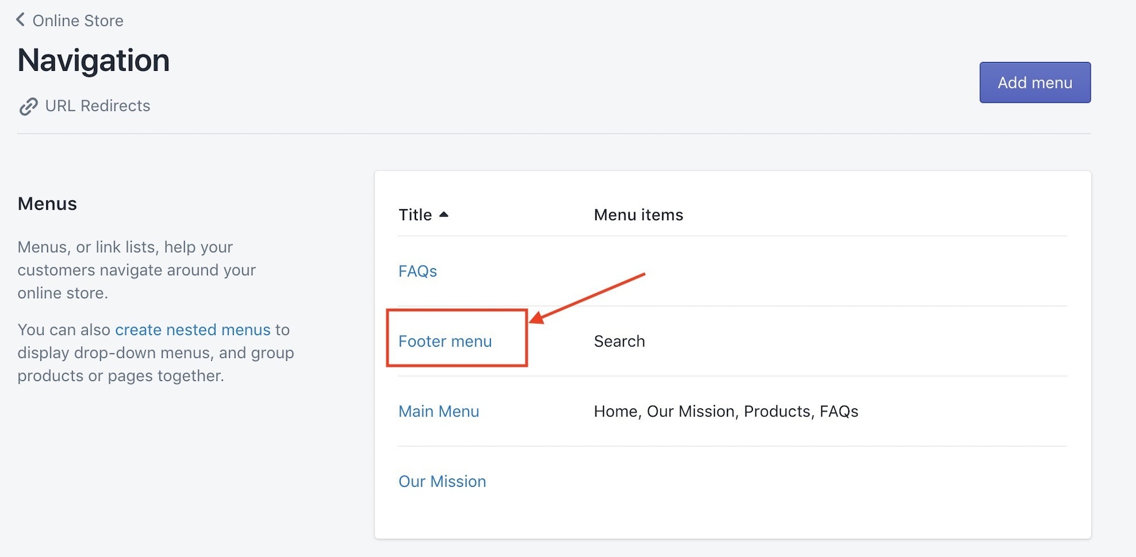Open the Our Mission menu

[442, 482]
